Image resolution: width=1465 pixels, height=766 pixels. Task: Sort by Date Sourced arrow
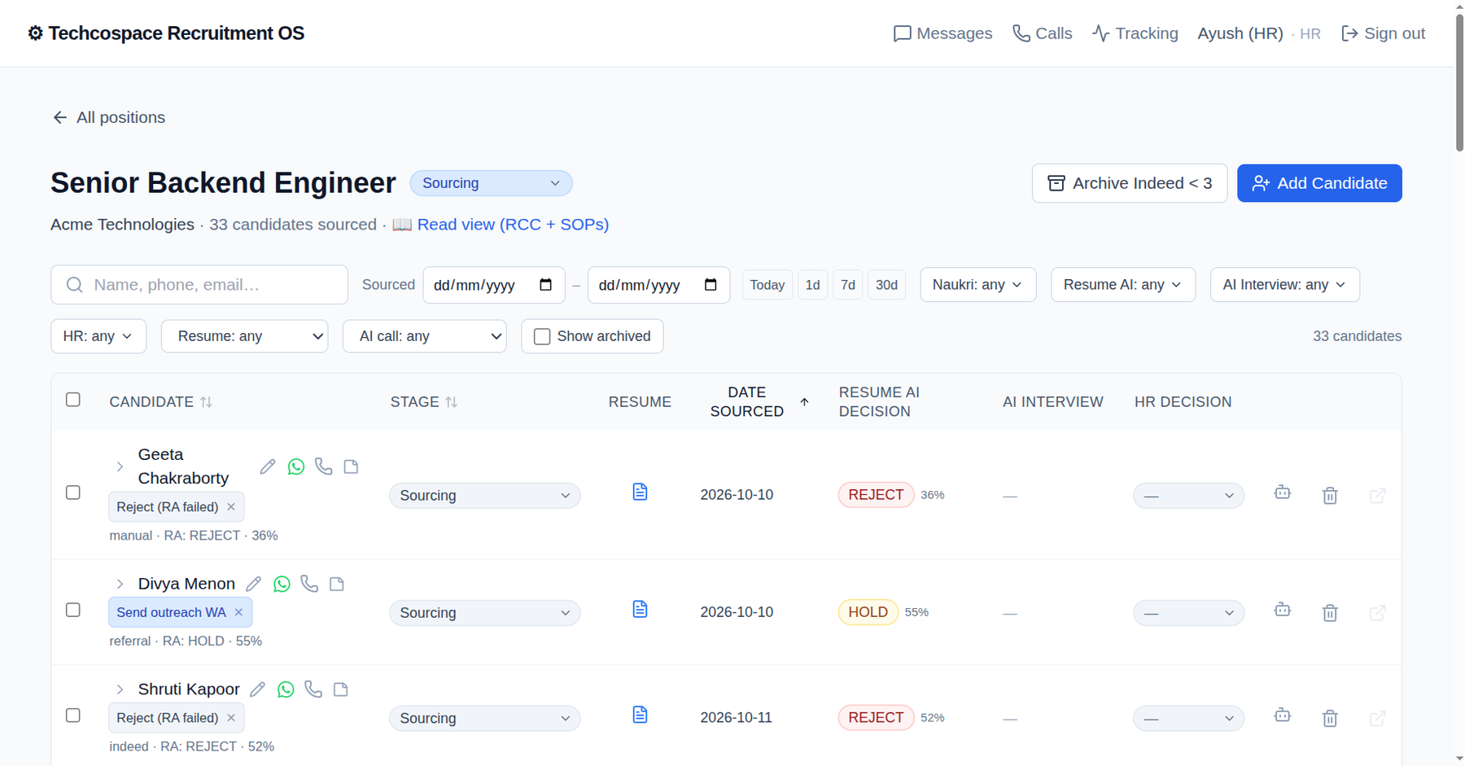pyautogui.click(x=804, y=402)
